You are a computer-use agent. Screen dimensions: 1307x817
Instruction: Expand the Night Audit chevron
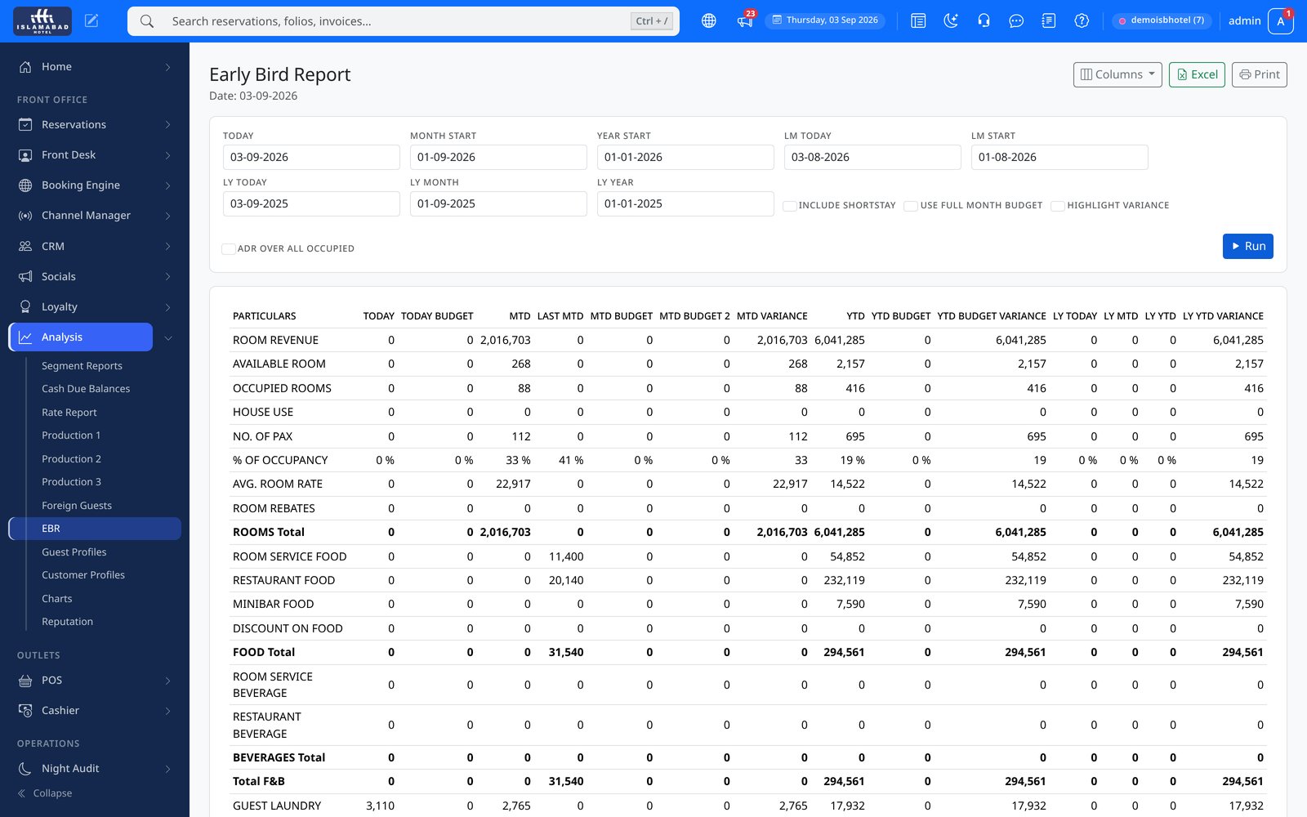click(x=167, y=769)
